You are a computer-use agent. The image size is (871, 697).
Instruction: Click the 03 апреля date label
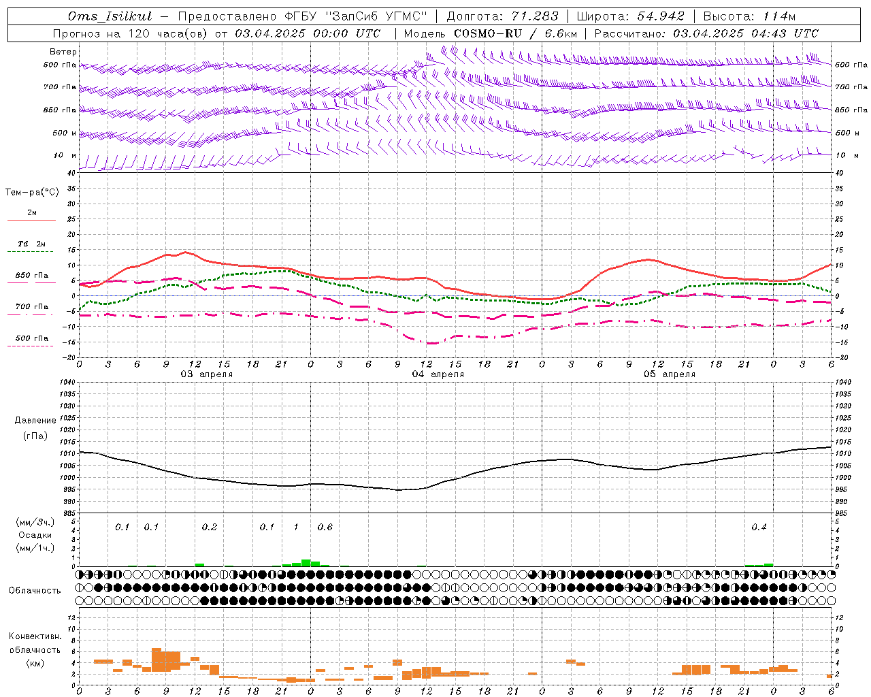(206, 374)
